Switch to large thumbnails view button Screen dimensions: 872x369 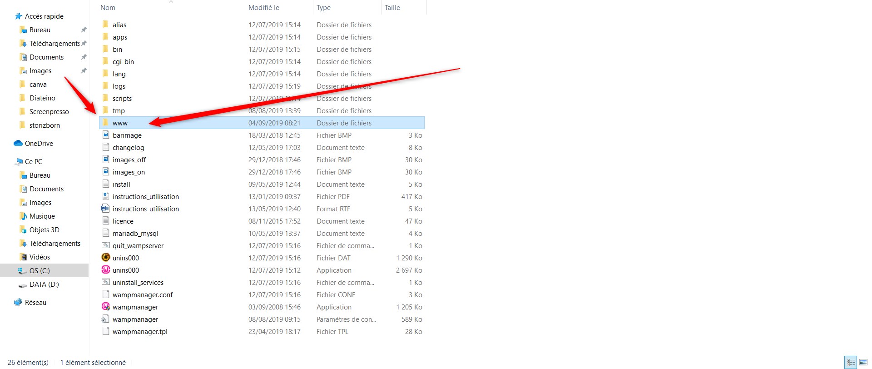click(863, 362)
